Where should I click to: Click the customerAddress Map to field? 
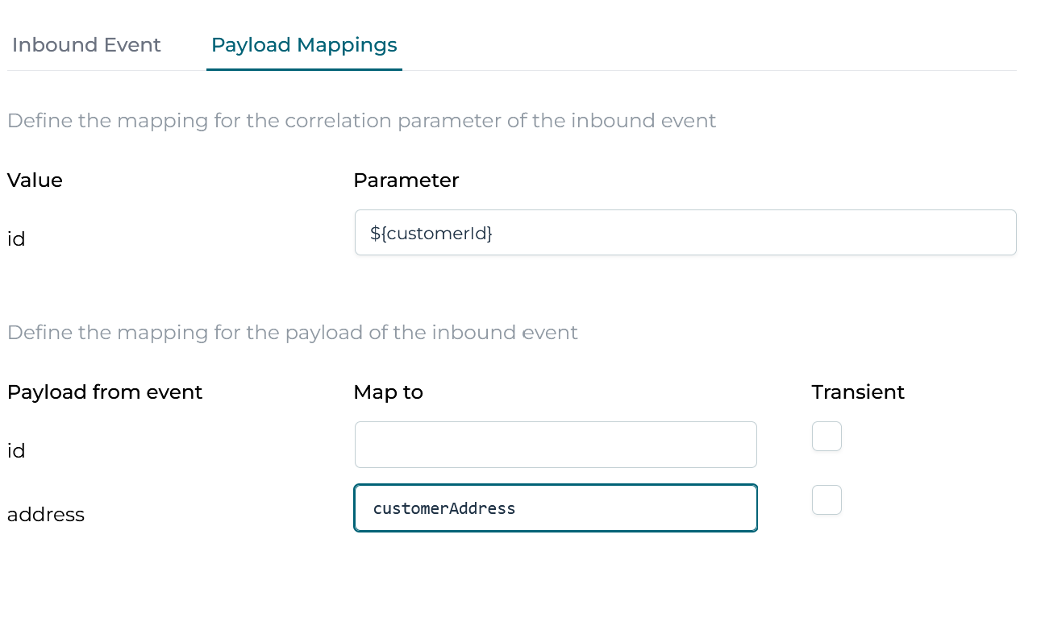tap(556, 508)
